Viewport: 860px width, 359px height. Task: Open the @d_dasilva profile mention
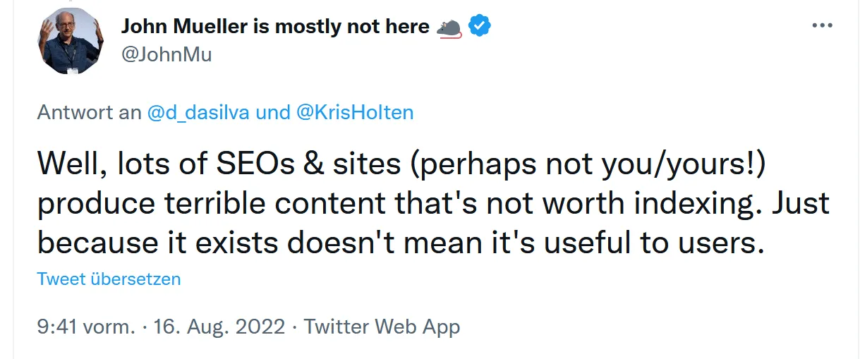(x=198, y=112)
